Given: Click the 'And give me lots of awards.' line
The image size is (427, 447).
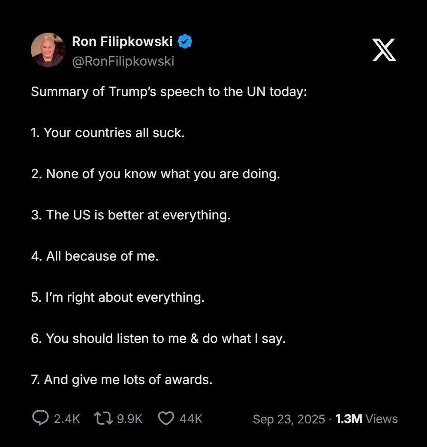Looking at the screenshot, I should [x=122, y=380].
